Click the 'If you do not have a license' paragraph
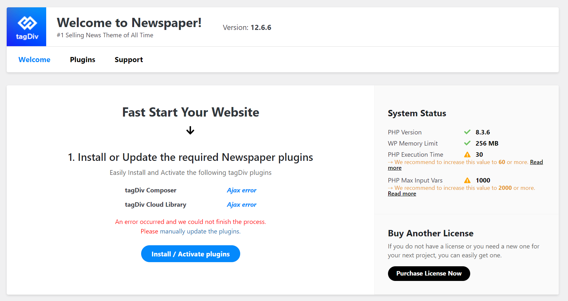 464,251
